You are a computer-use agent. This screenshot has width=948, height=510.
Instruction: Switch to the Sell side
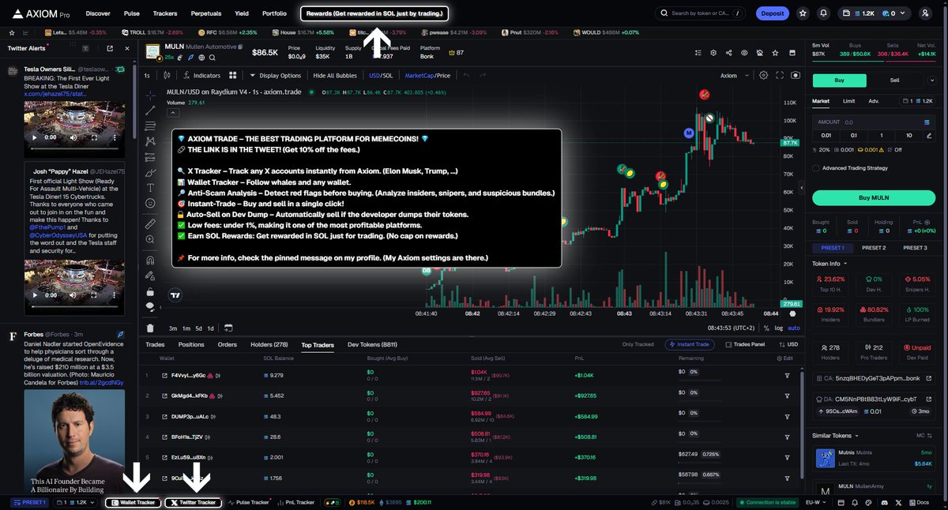[895, 80]
